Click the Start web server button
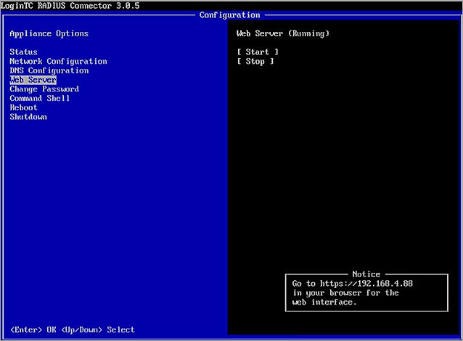The image size is (463, 341). [x=258, y=52]
